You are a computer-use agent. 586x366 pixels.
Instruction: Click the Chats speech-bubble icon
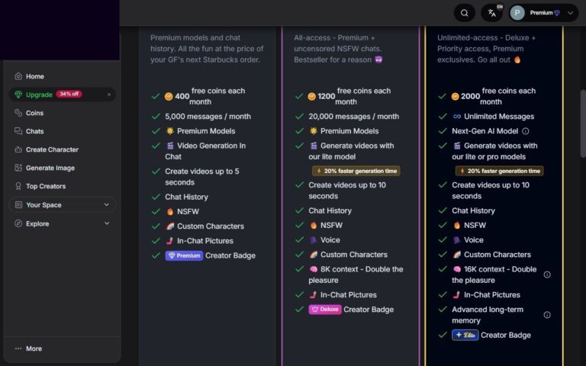coord(18,131)
